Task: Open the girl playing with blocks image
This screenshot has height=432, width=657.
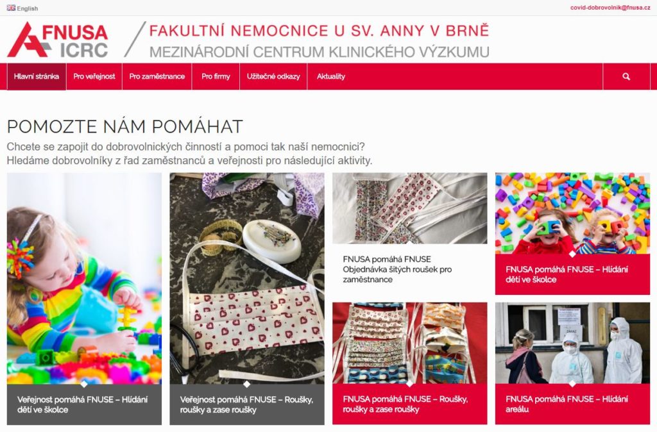Action: 84,278
